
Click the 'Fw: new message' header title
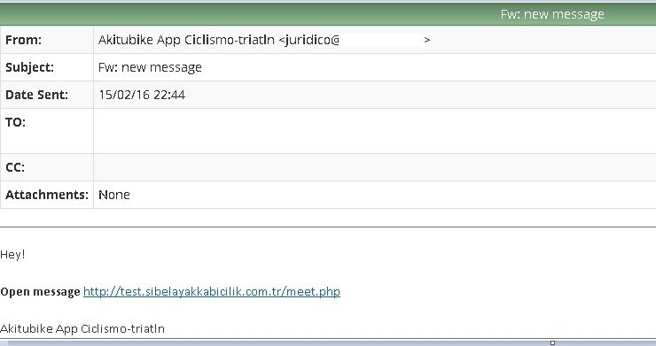(x=552, y=14)
